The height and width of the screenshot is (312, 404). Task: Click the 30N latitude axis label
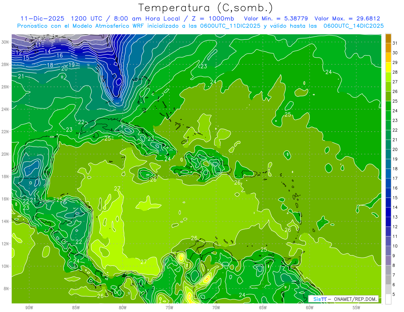tap(5, 42)
